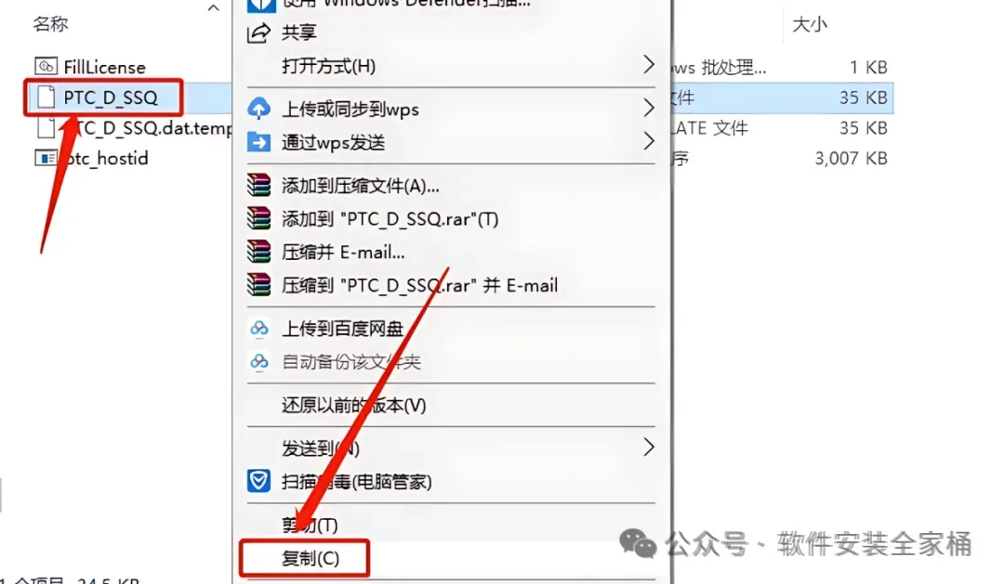
Task: Sort files by the 名称 column header
Action: click(x=50, y=23)
